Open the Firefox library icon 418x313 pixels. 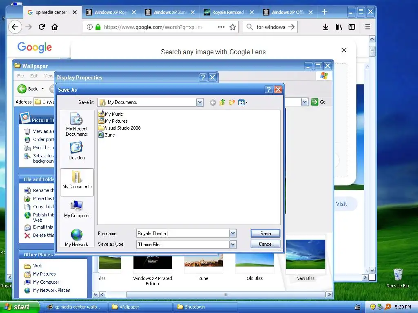point(338,27)
